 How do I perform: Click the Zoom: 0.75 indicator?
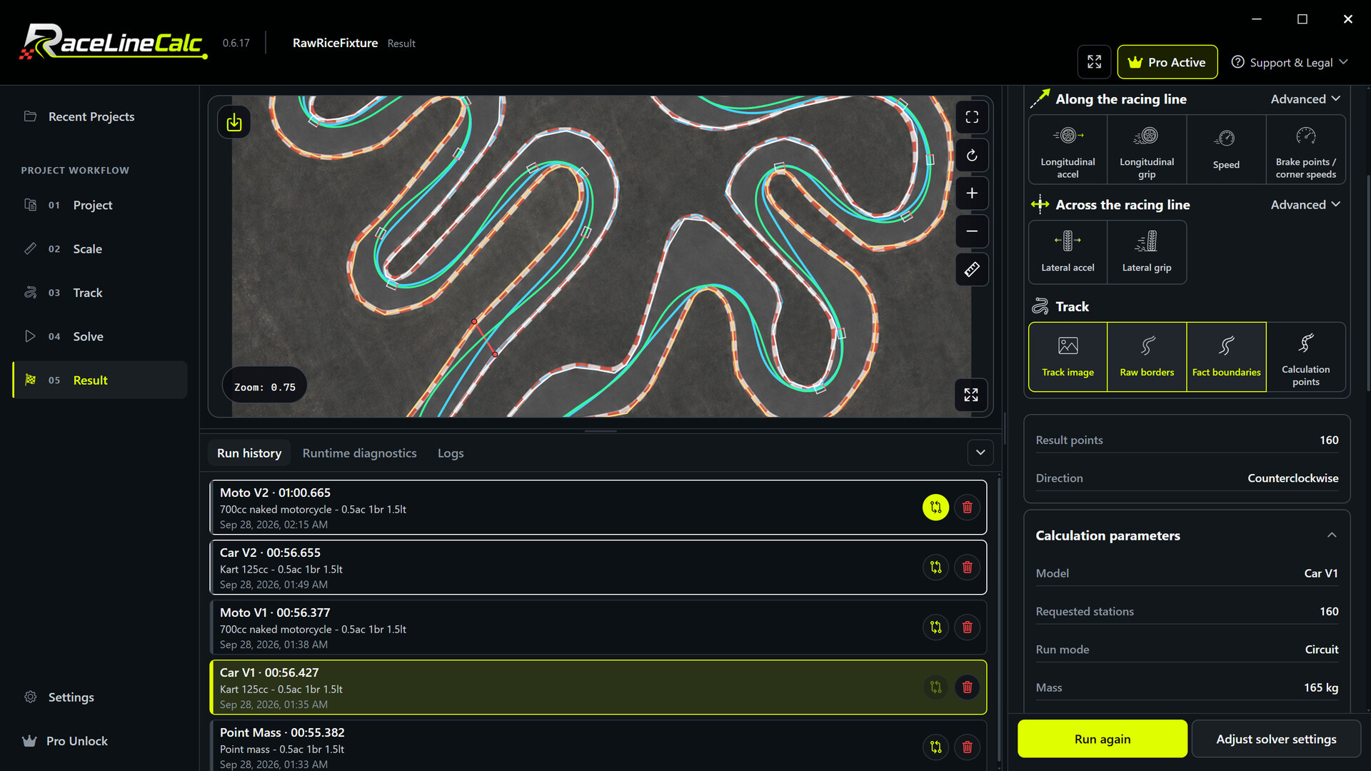[264, 386]
